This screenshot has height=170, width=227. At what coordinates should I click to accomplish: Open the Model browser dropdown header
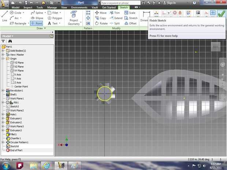8,36
